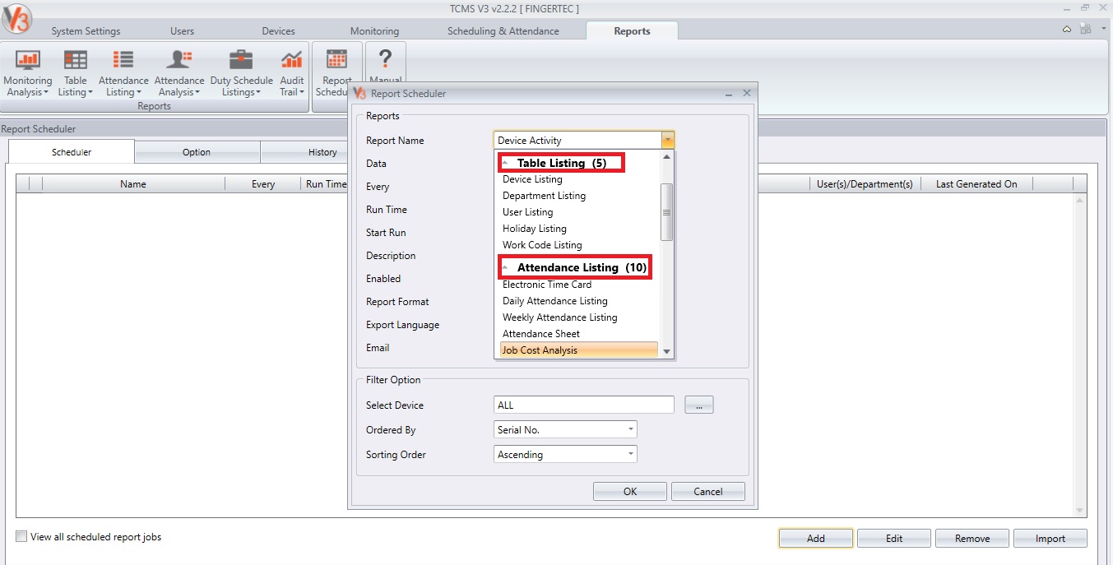
Task: Switch to the Devices tab
Action: [x=278, y=31]
